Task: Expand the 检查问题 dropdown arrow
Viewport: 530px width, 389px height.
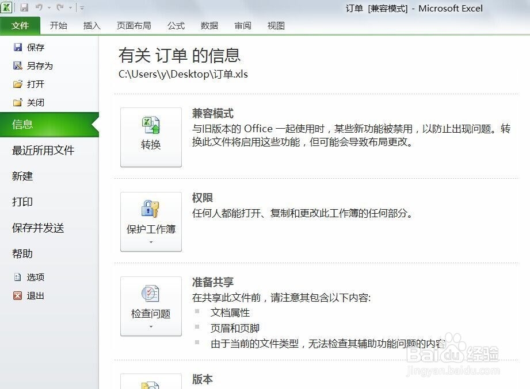Action: 151,326
